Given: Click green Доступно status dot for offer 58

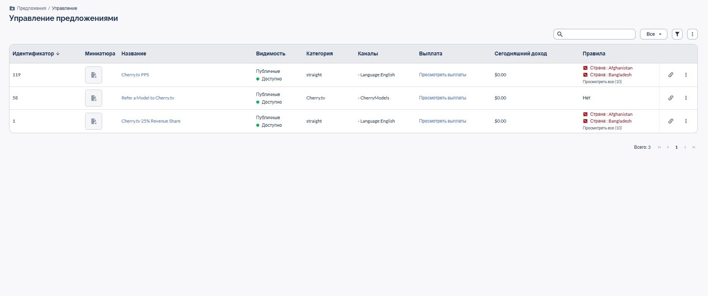Looking at the screenshot, I should [258, 102].
